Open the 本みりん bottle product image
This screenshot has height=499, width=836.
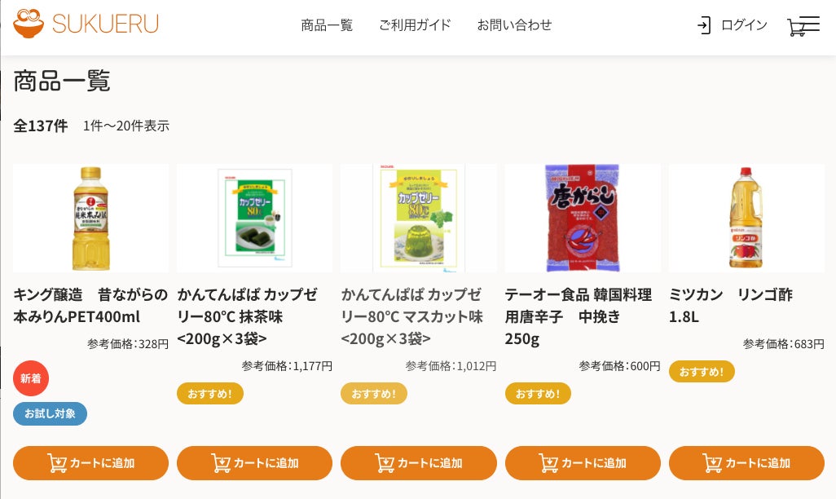90,218
